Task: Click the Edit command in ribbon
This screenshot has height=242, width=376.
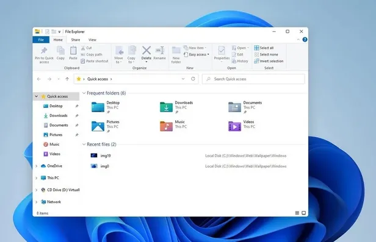Action: [x=237, y=55]
